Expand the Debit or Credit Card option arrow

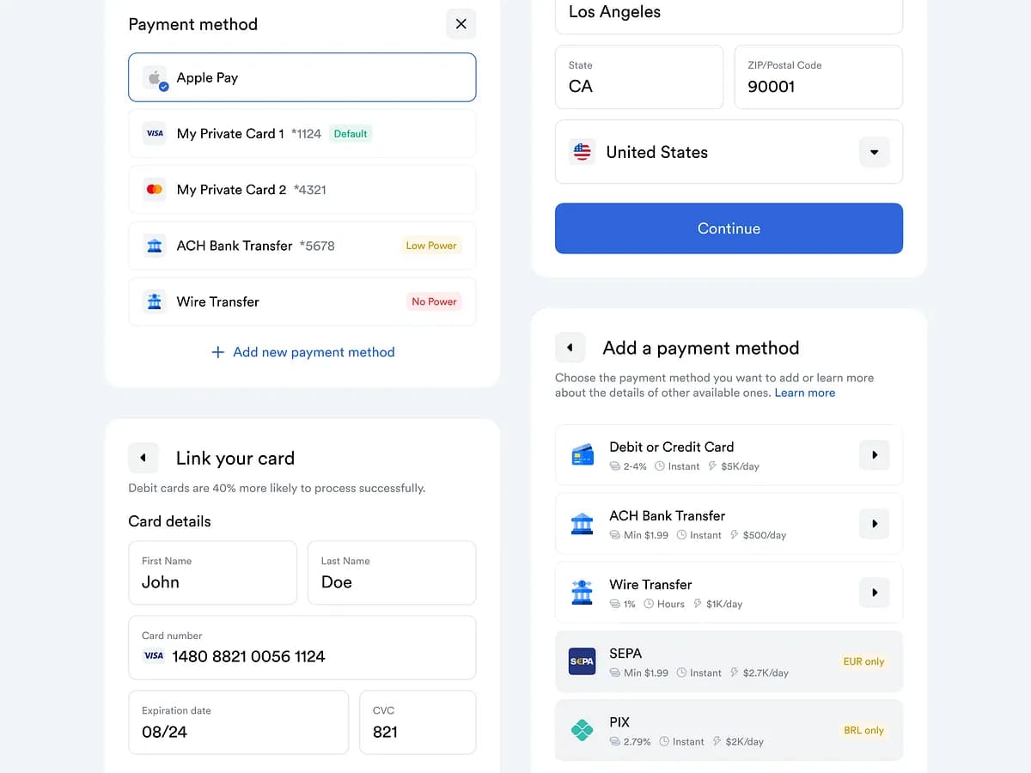point(875,455)
